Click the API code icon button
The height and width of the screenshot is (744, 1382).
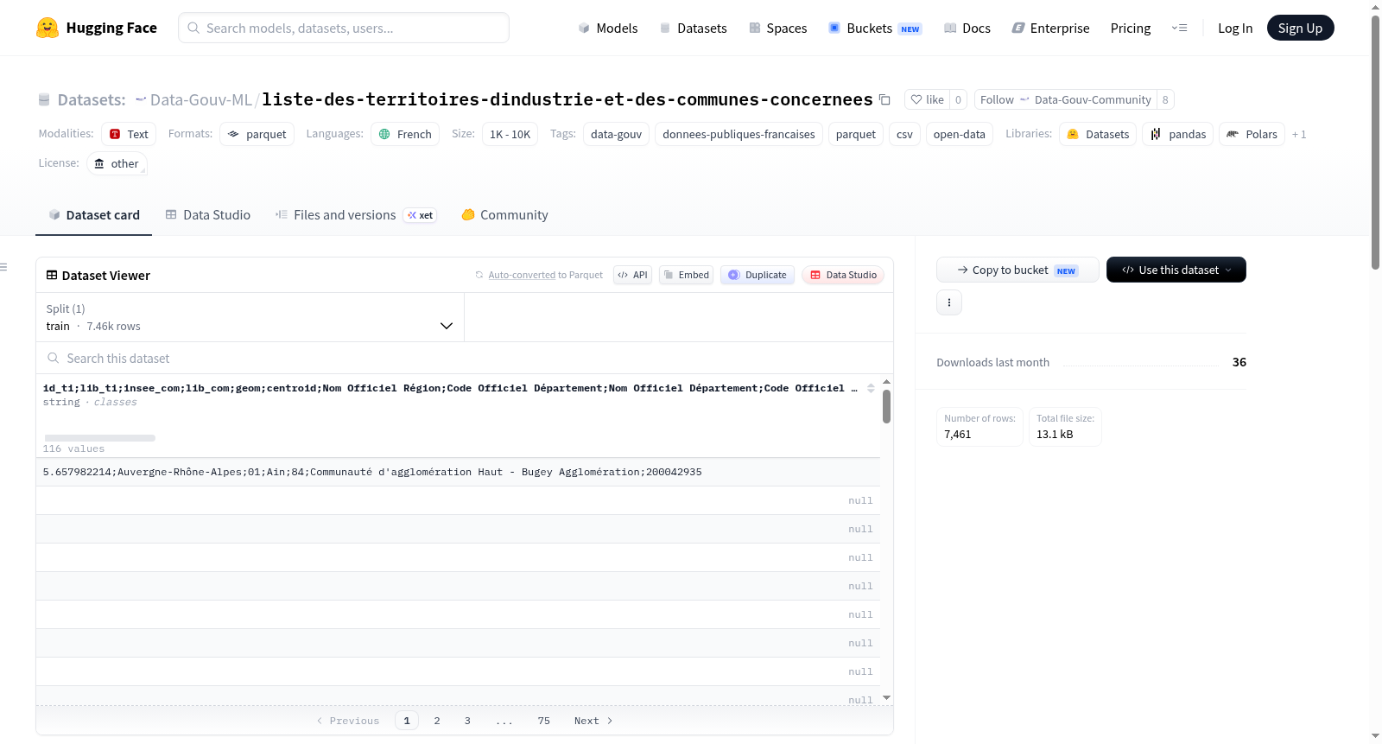click(x=632, y=275)
